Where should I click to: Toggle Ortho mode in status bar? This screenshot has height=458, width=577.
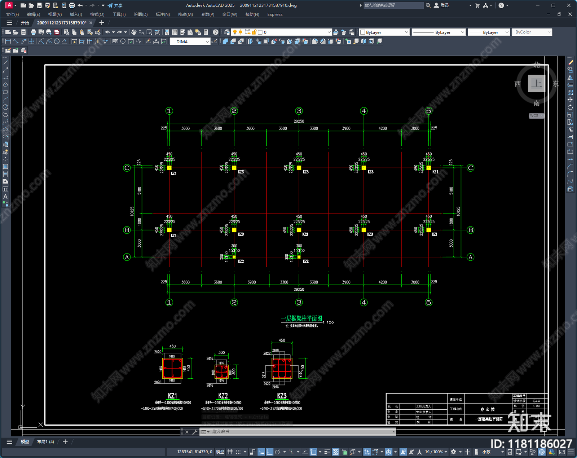pos(269,452)
